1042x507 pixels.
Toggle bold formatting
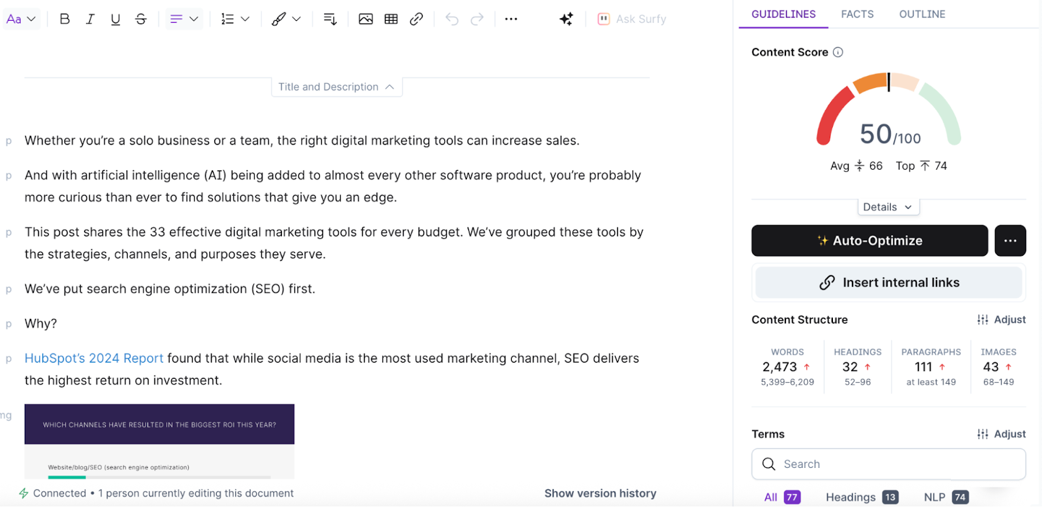(64, 19)
